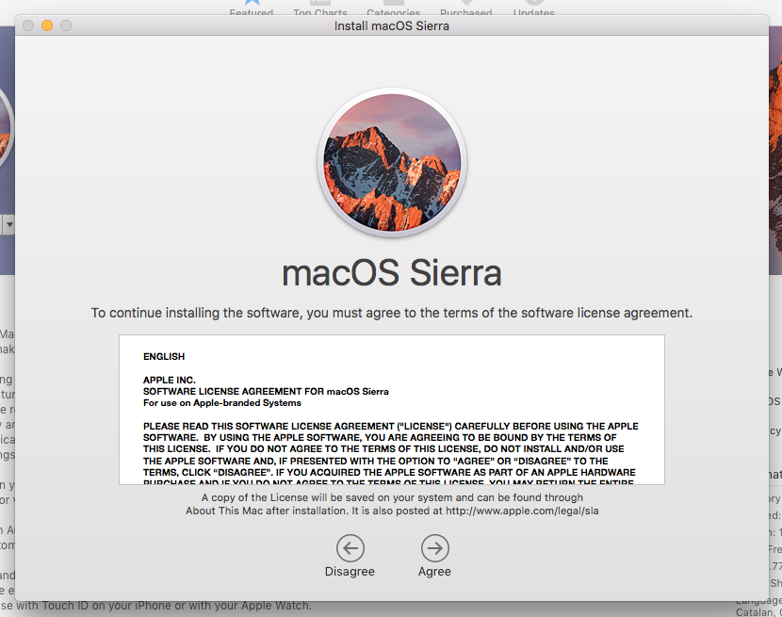This screenshot has width=782, height=617.
Task: Click 'For use on Apple-branded Systems' text
Action: tap(222, 403)
